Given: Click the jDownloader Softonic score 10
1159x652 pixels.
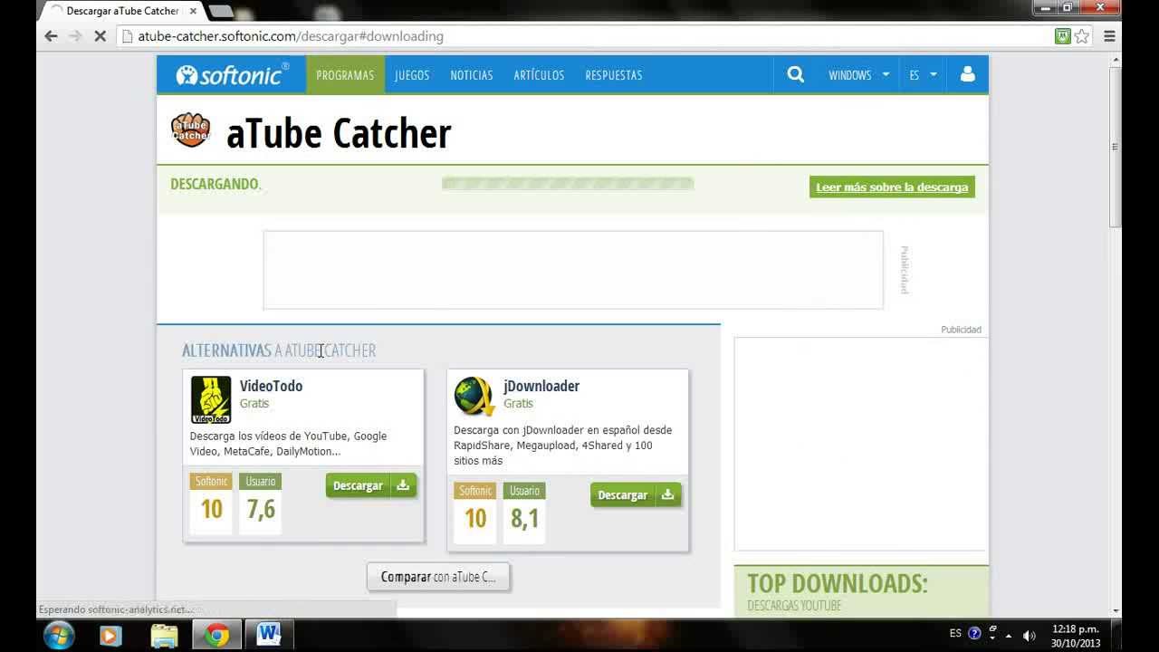Looking at the screenshot, I should (475, 518).
